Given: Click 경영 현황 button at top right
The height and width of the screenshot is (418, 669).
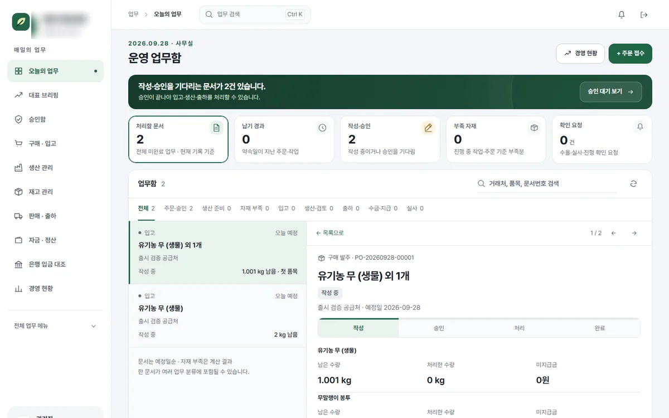Looking at the screenshot, I should click(x=580, y=54).
